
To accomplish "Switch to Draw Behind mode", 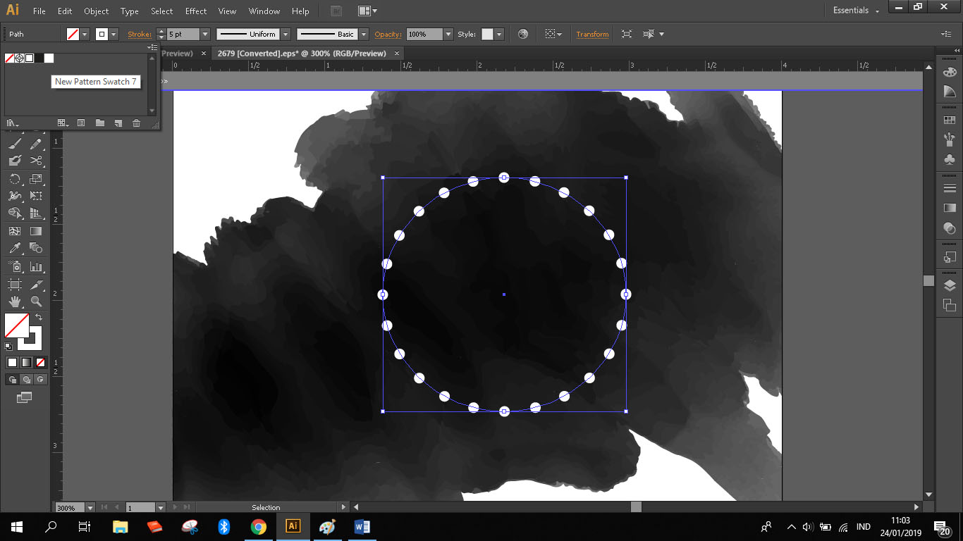I will click(26, 380).
